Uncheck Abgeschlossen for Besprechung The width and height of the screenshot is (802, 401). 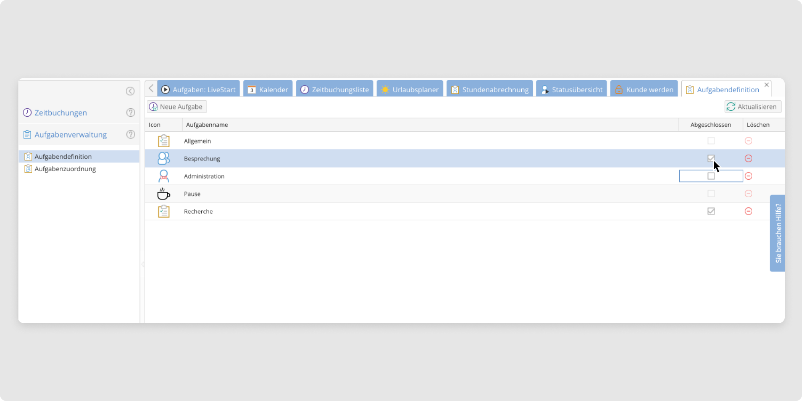click(x=711, y=158)
